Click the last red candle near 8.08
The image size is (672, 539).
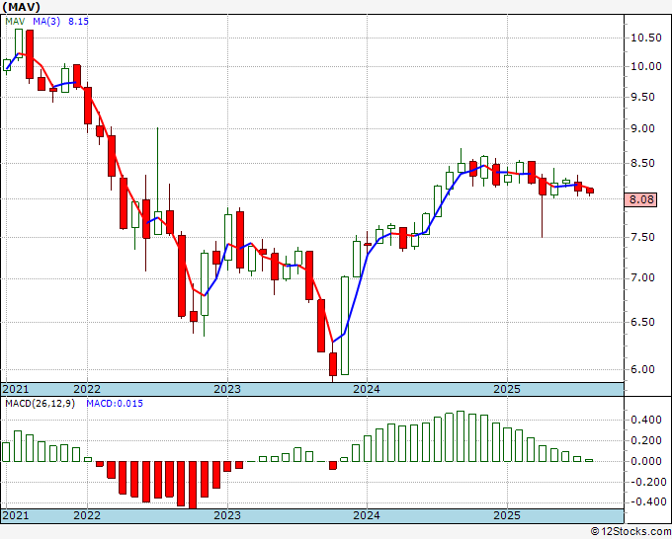[590, 191]
